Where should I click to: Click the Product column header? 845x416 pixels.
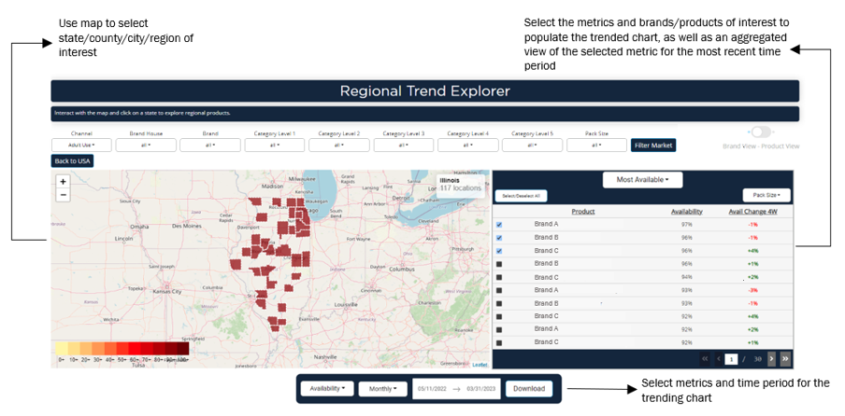582,212
